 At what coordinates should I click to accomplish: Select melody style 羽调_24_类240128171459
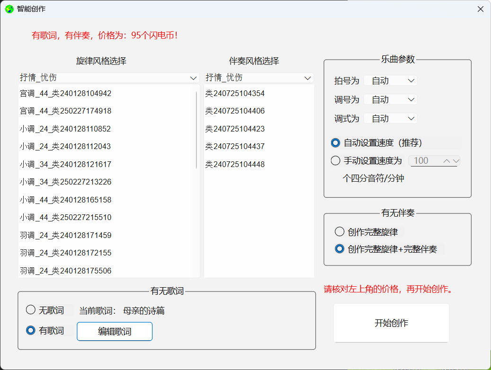[66, 235]
